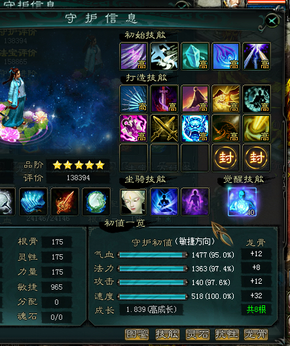The height and width of the screenshot is (346, 290).
Task: Close the 守护信息 panel
Action: (x=272, y=21)
